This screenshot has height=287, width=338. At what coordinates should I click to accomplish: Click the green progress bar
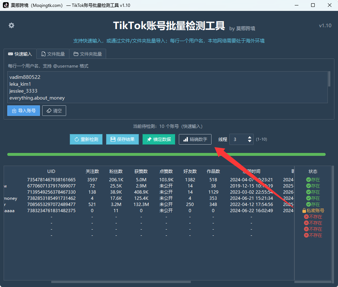[166, 154]
